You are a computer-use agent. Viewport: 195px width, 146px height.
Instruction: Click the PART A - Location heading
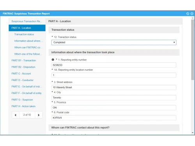point(60,21)
